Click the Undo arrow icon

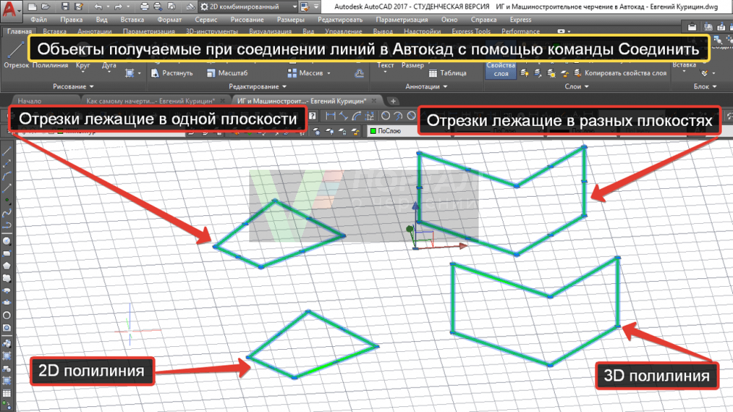pyautogui.click(x=97, y=7)
